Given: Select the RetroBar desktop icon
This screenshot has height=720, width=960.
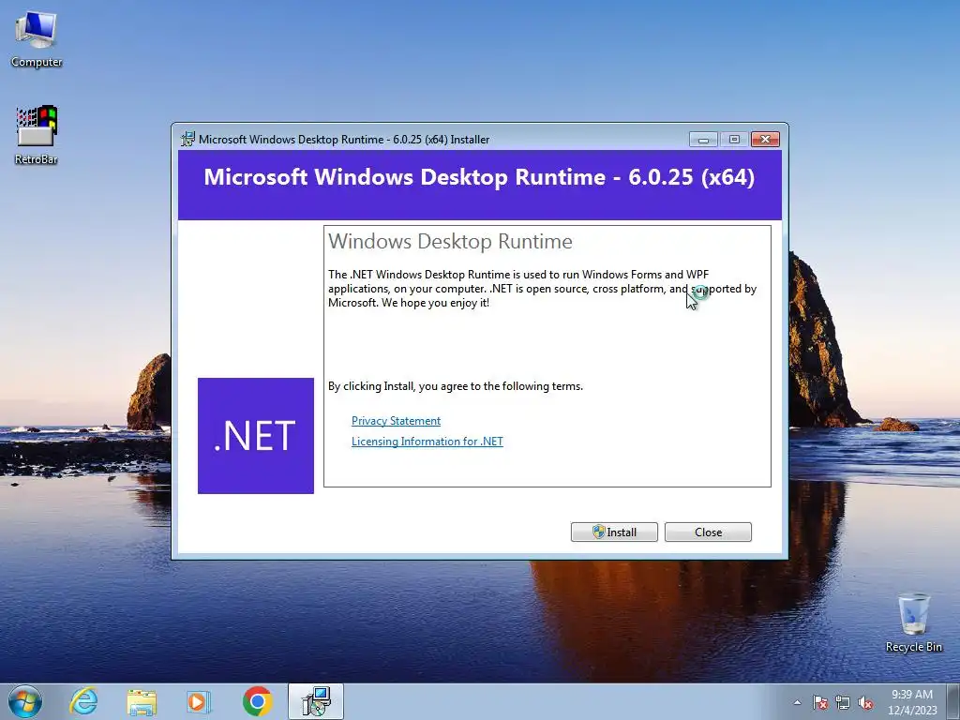Looking at the screenshot, I should [37, 135].
